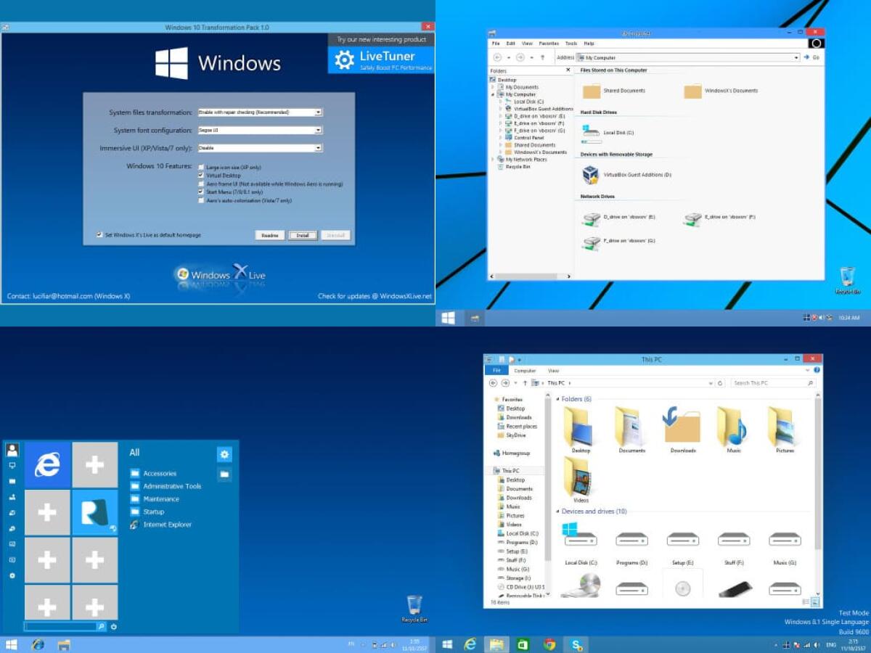Open Google Chrome from the taskbar
This screenshot has height=653, width=871.
click(x=550, y=644)
